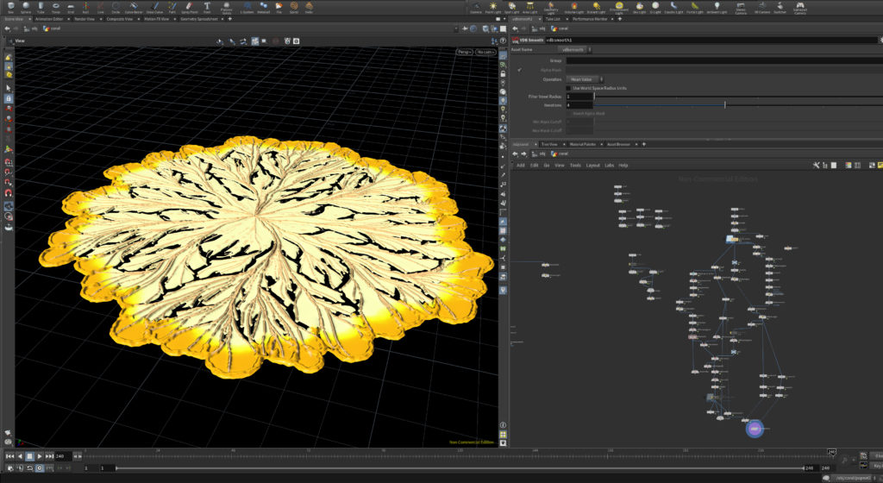This screenshot has width=883, height=483.
Task: Add a Camera from the lights shelf
Action: 476,7
